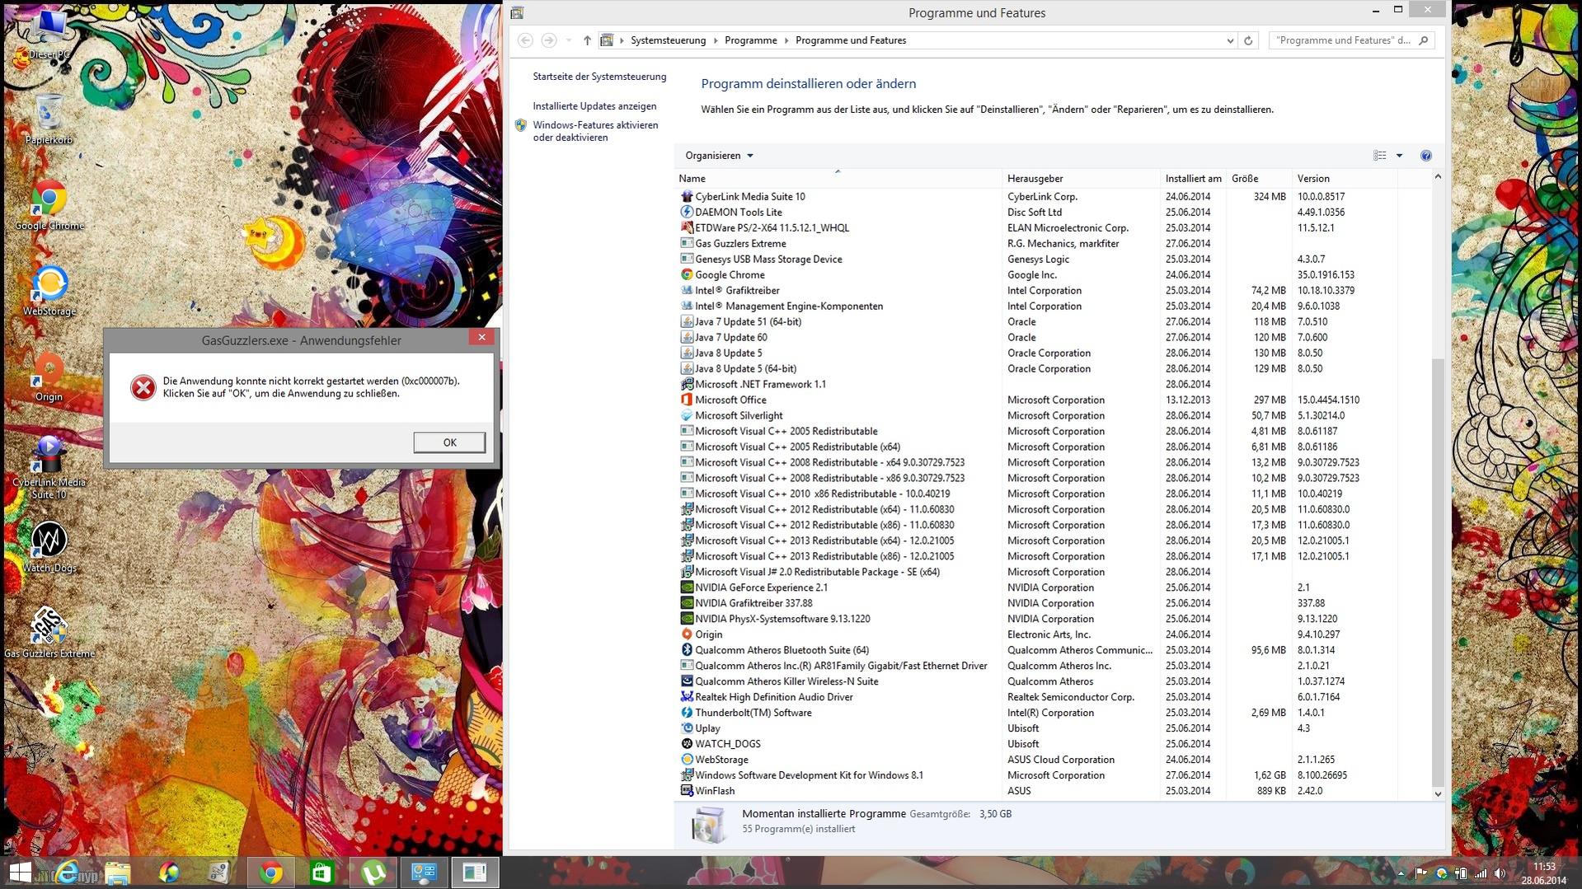Screen dimensions: 1582x889
Task: Open the Windows Store taskbar icon
Action: click(322, 873)
